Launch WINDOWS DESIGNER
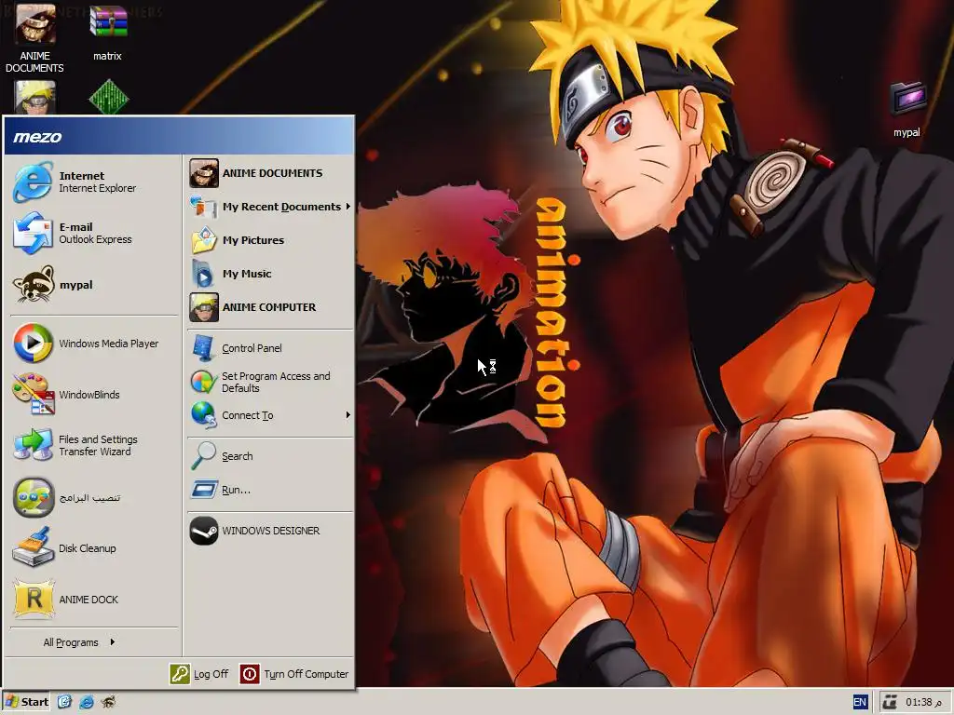 [269, 531]
